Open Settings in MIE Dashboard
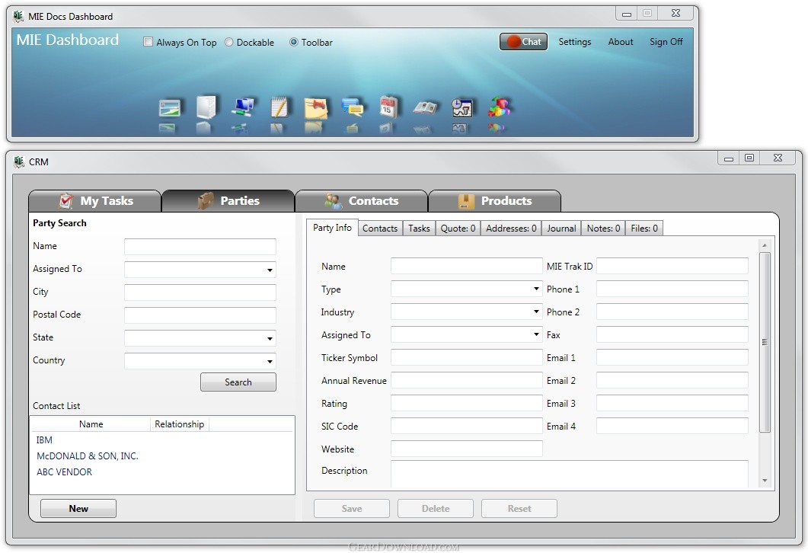The height and width of the screenshot is (553, 808). coord(574,42)
